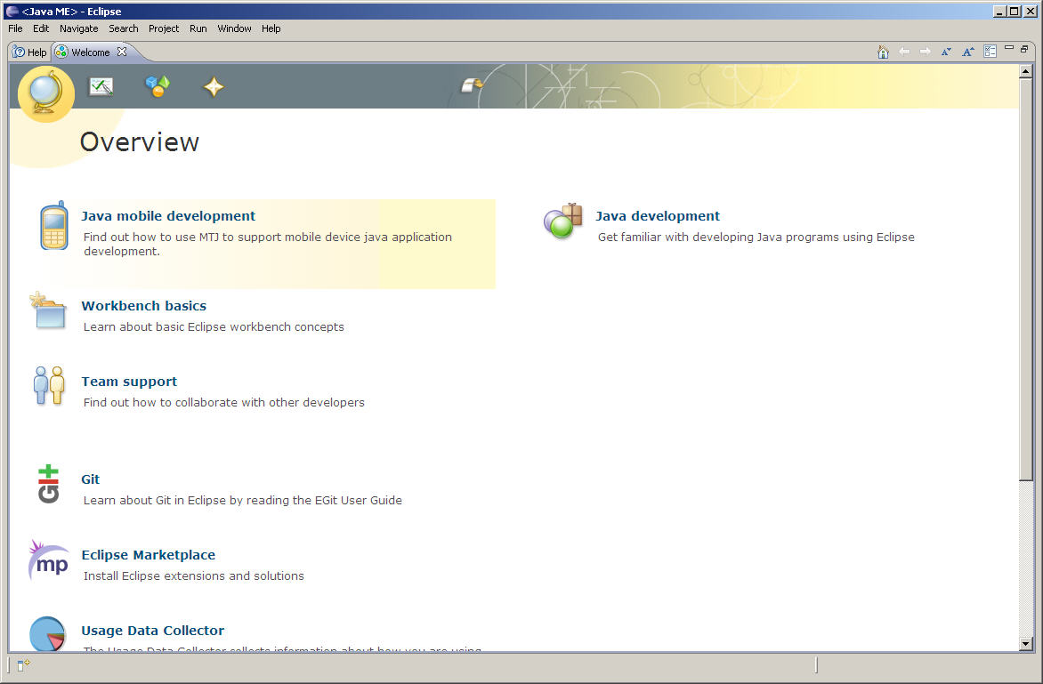Click the Eclipse title bar icon
This screenshot has height=684, width=1043.
(x=12, y=12)
